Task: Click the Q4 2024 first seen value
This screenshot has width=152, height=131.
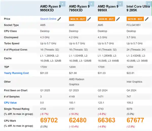Action: coord(131,90)
